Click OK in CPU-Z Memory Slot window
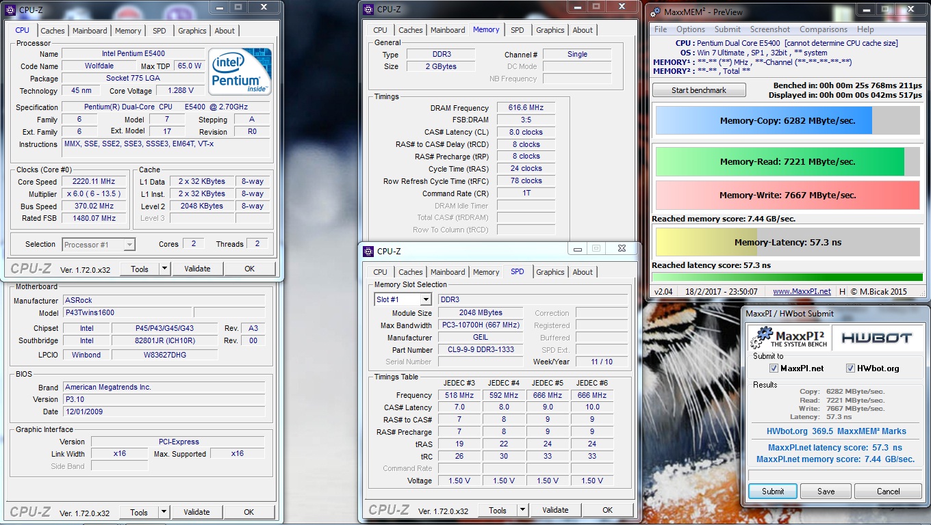Screen dimensions: 931x525 (x=607, y=510)
